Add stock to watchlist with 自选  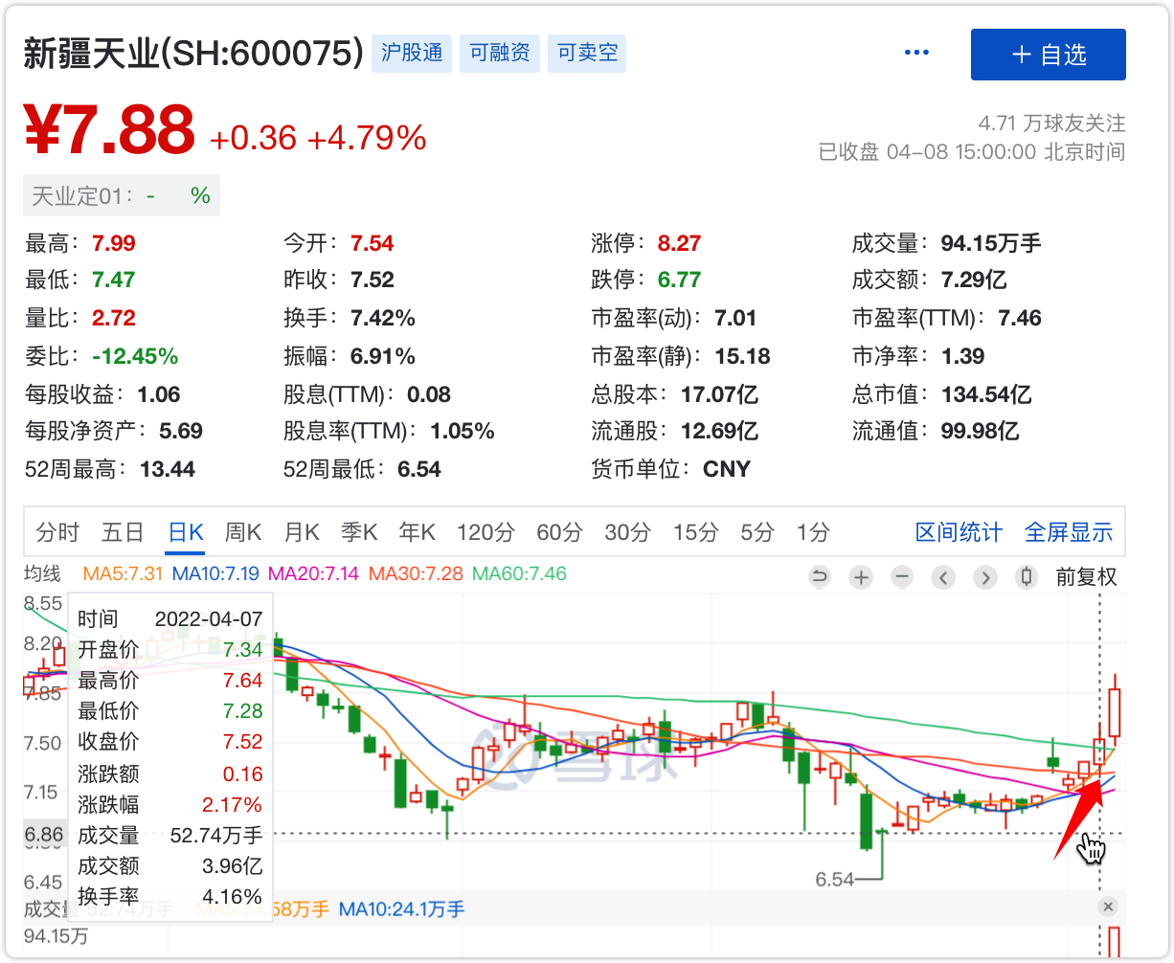click(1048, 55)
